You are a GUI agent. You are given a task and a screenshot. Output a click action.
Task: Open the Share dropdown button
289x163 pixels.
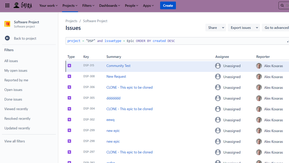coord(216,28)
